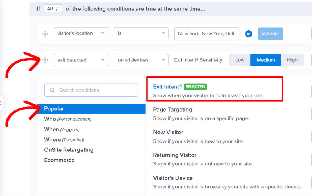The image size is (312, 196).
Task: Click drag handle on exit detected row
Action: tap(45, 60)
